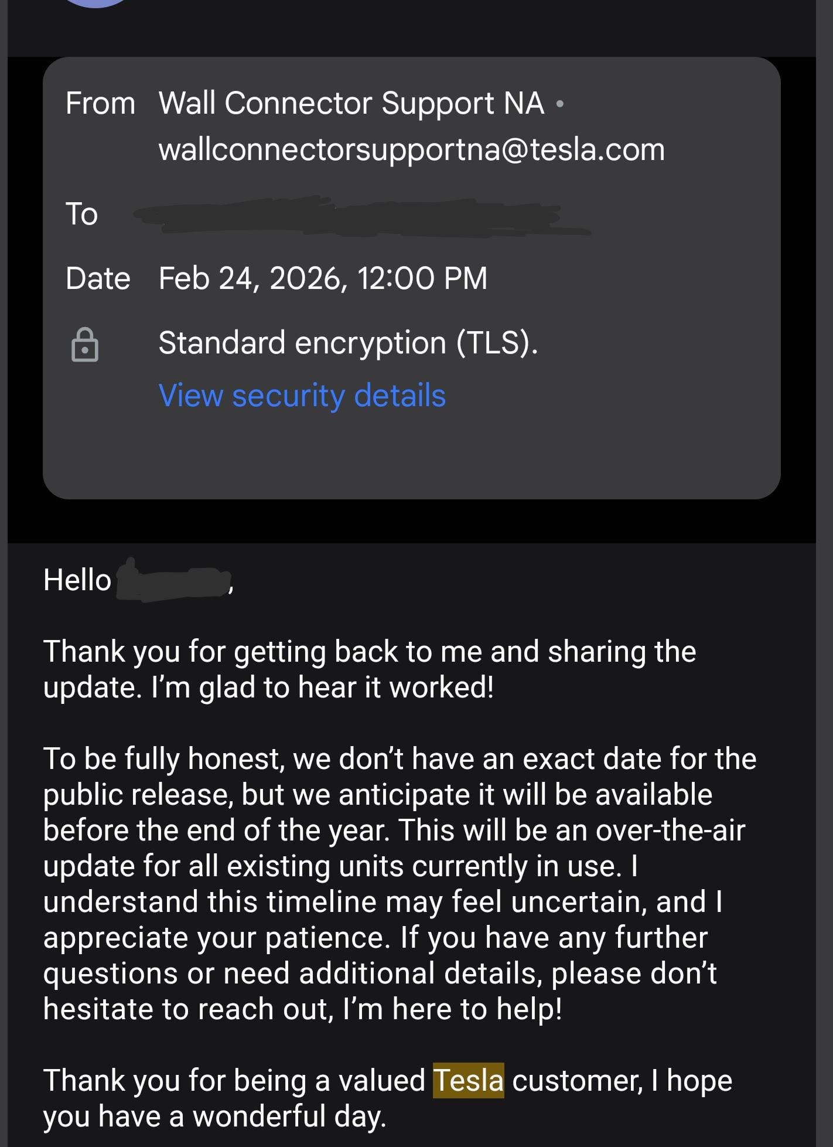833x1147 pixels.
Task: Open the View security details link
Action: [302, 395]
